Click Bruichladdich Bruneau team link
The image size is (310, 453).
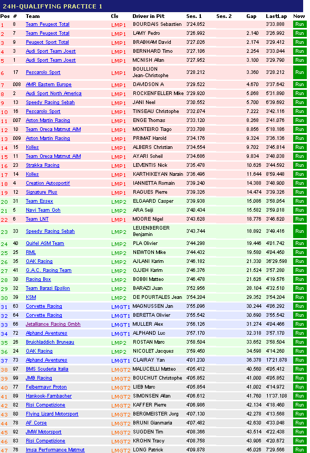click(50, 342)
